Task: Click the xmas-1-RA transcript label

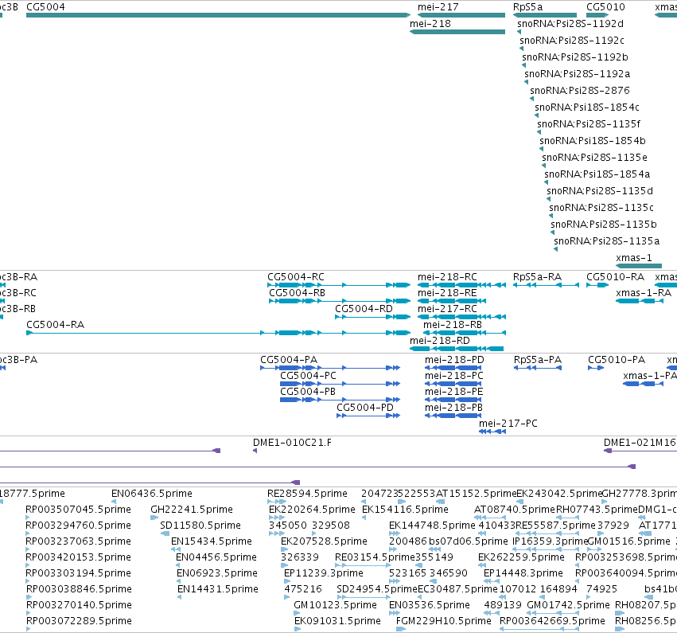Action: (x=644, y=293)
